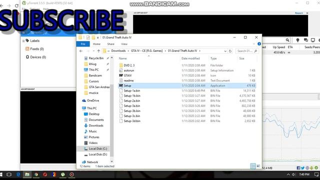Select the Setup-1b.bin file
Screen dimensions: 320x180
(x=132, y=95)
